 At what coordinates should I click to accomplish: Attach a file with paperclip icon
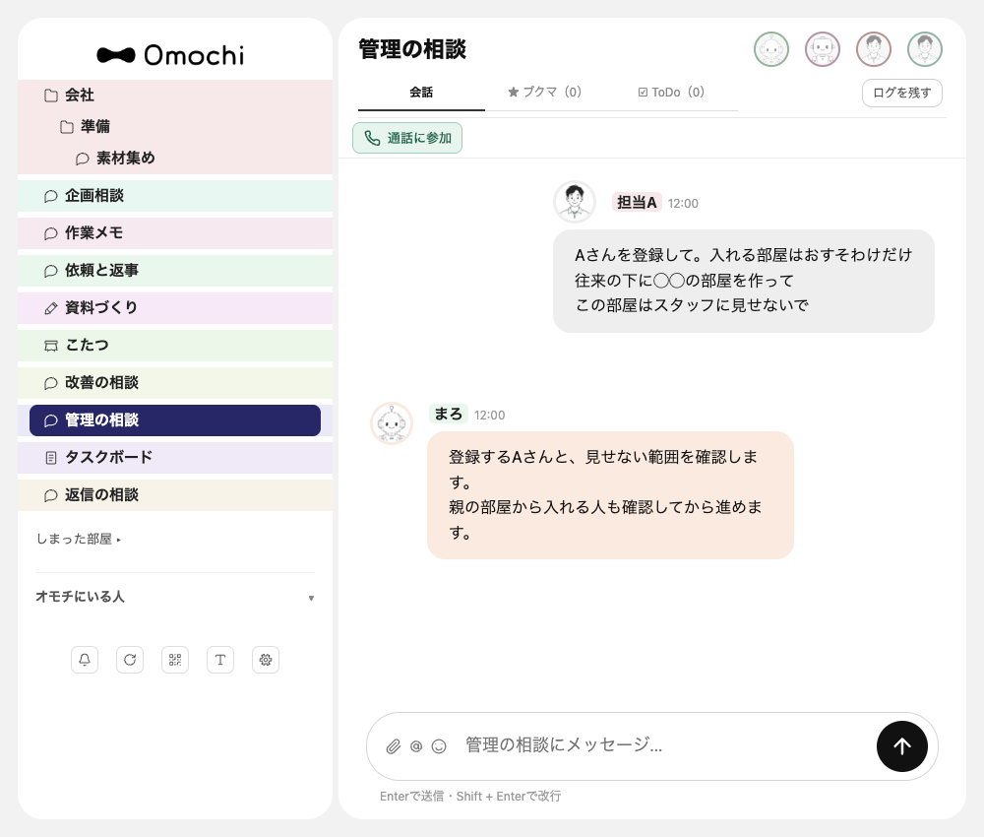point(393,746)
